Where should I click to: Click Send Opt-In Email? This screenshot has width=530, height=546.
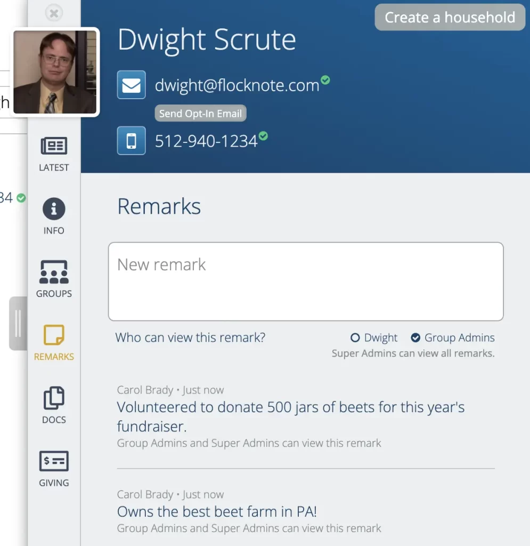tap(200, 113)
